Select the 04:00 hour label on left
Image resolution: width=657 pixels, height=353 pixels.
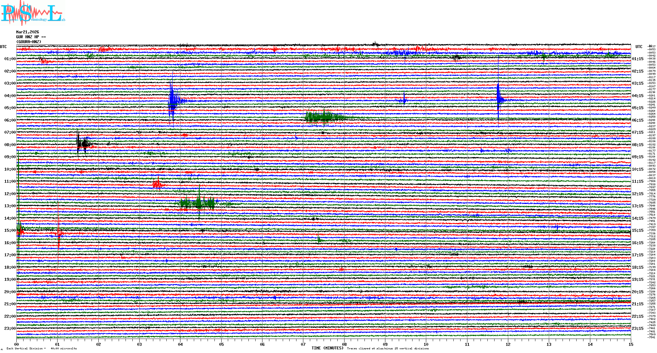(x=10, y=96)
